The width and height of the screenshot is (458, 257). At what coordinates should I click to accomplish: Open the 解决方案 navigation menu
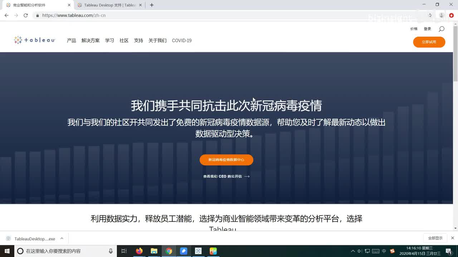click(x=91, y=41)
